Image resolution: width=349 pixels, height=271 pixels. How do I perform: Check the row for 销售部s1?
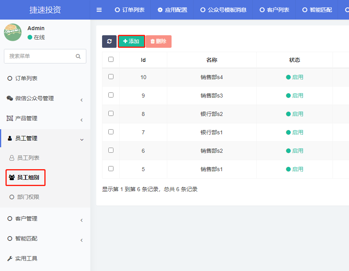click(x=111, y=169)
